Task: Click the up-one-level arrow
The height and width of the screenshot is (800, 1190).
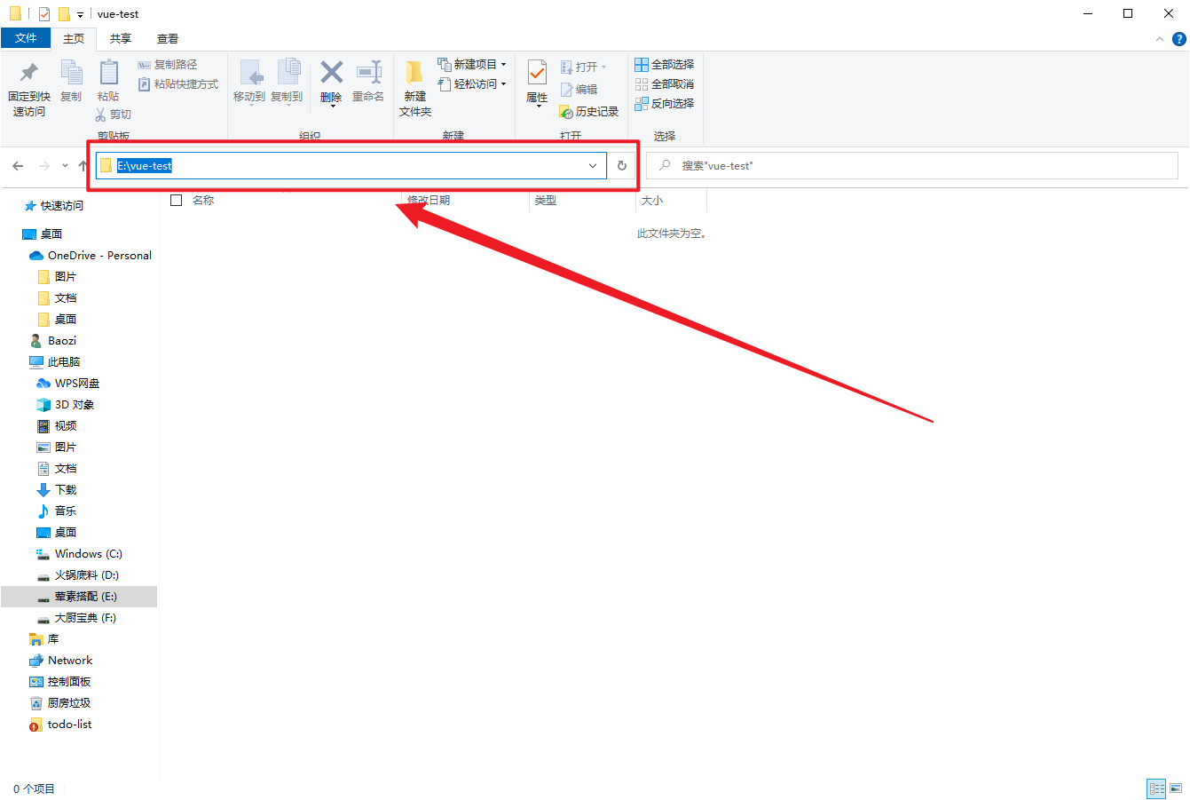Action: [x=83, y=166]
